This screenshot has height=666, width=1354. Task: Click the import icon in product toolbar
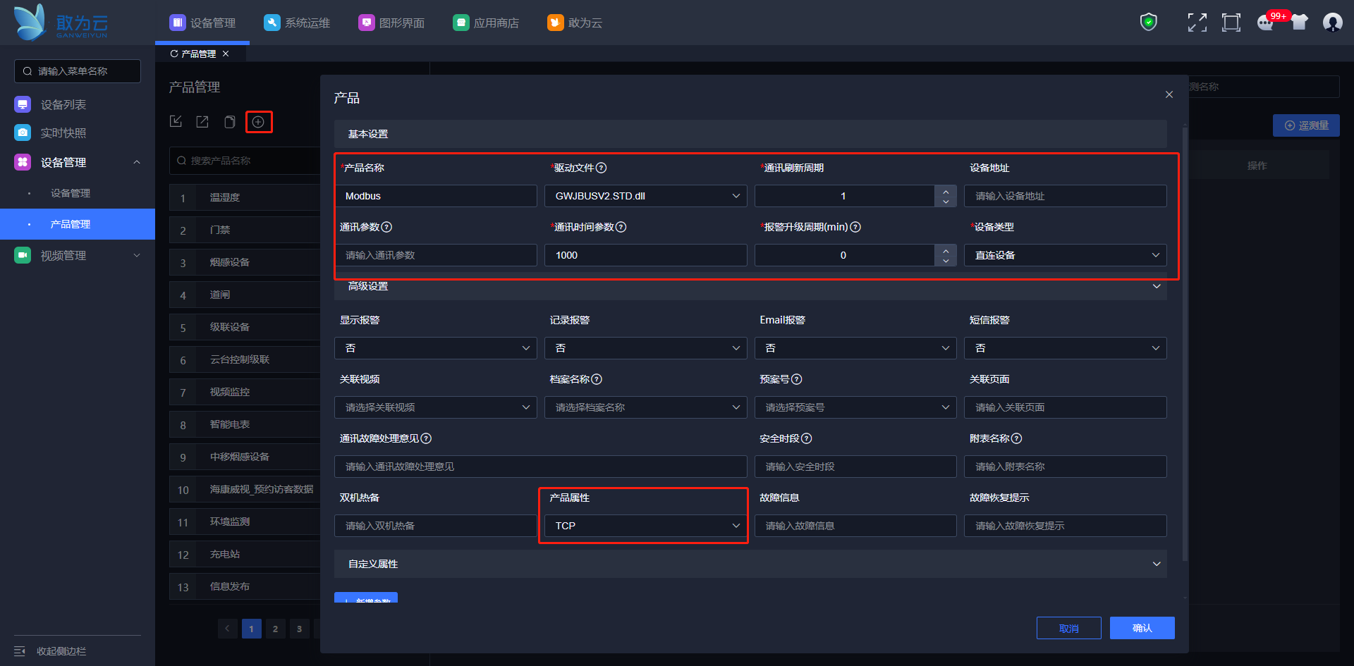click(x=176, y=122)
